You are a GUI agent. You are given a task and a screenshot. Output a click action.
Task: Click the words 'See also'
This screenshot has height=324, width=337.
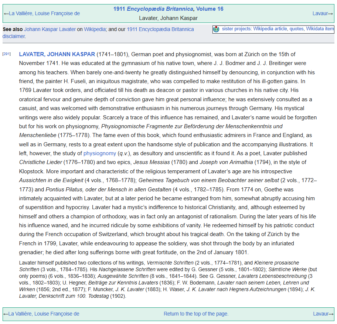point(13,29)
